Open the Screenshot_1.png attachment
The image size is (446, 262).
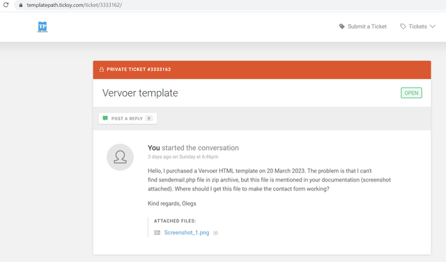pyautogui.click(x=187, y=233)
